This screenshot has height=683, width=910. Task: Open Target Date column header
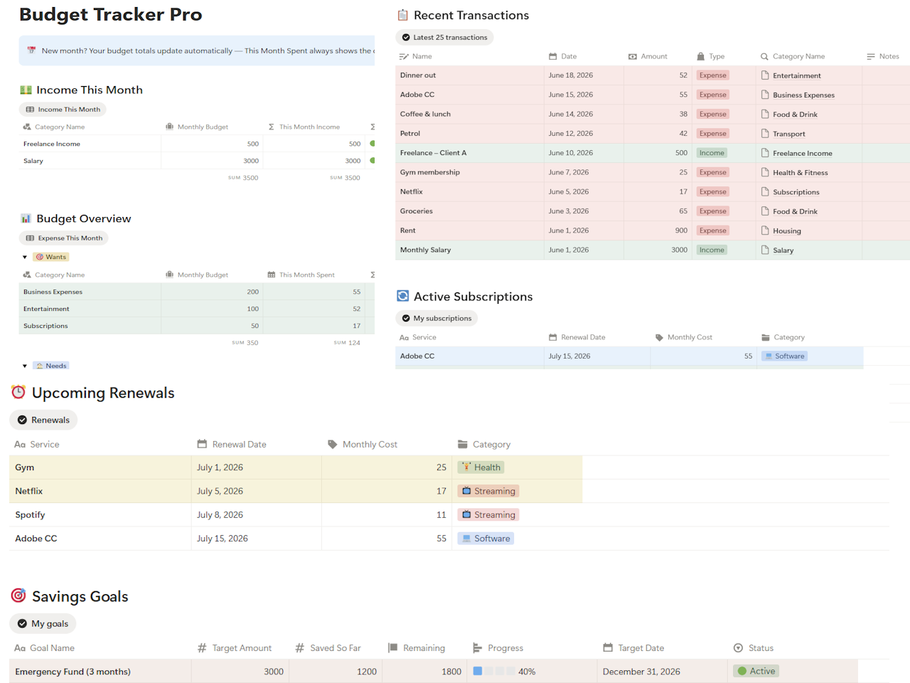click(633, 648)
